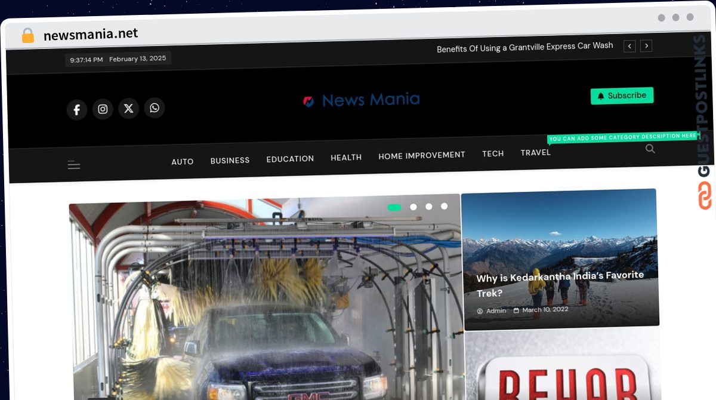716x400 pixels.
Task: Click the newsmania.net address text
Action: [91, 34]
